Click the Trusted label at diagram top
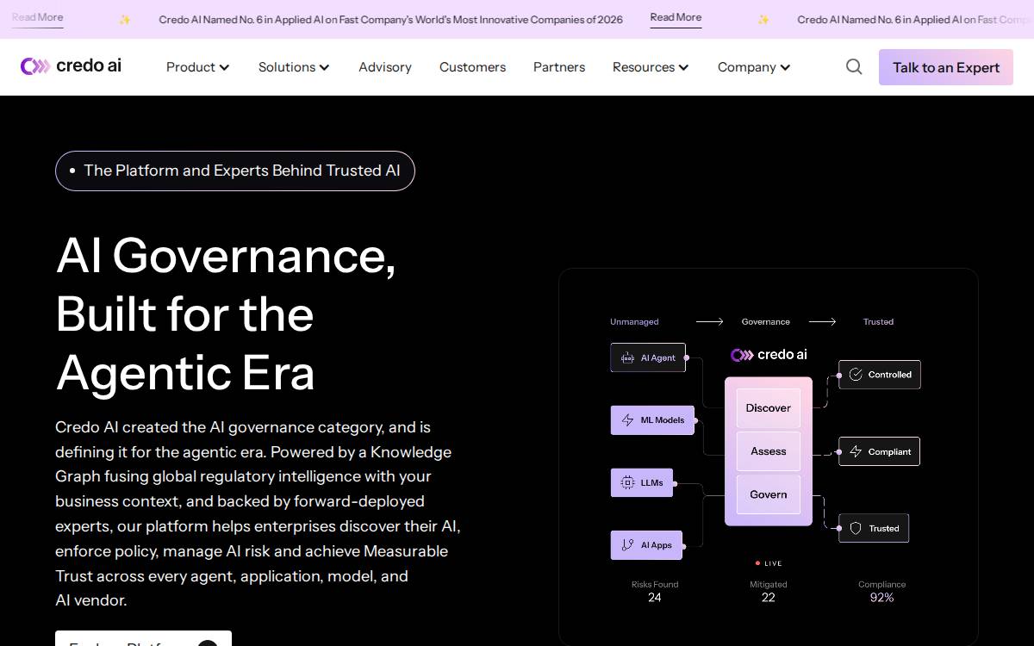 (x=878, y=321)
